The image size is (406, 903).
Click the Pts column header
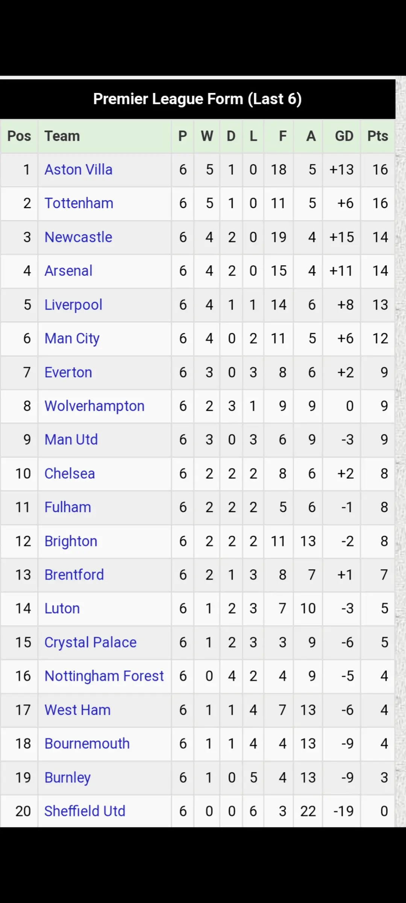pos(377,136)
